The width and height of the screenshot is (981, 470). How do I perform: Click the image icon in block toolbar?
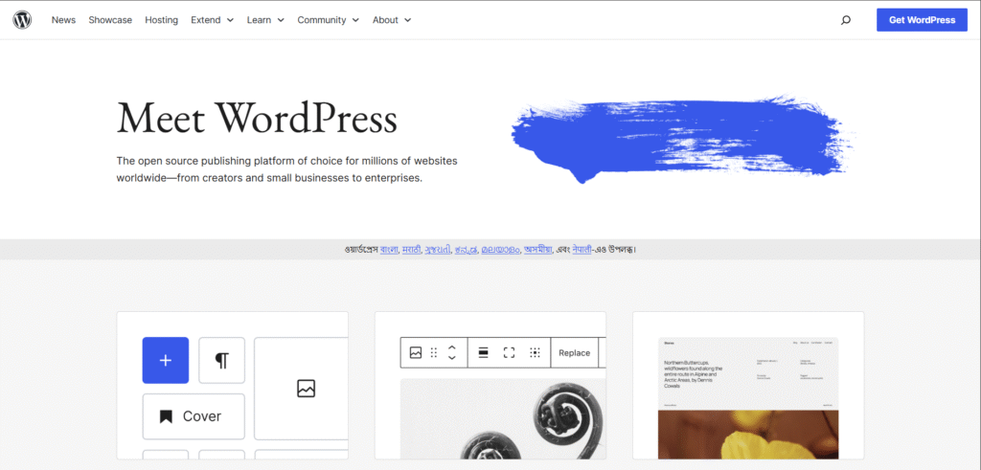coord(416,352)
